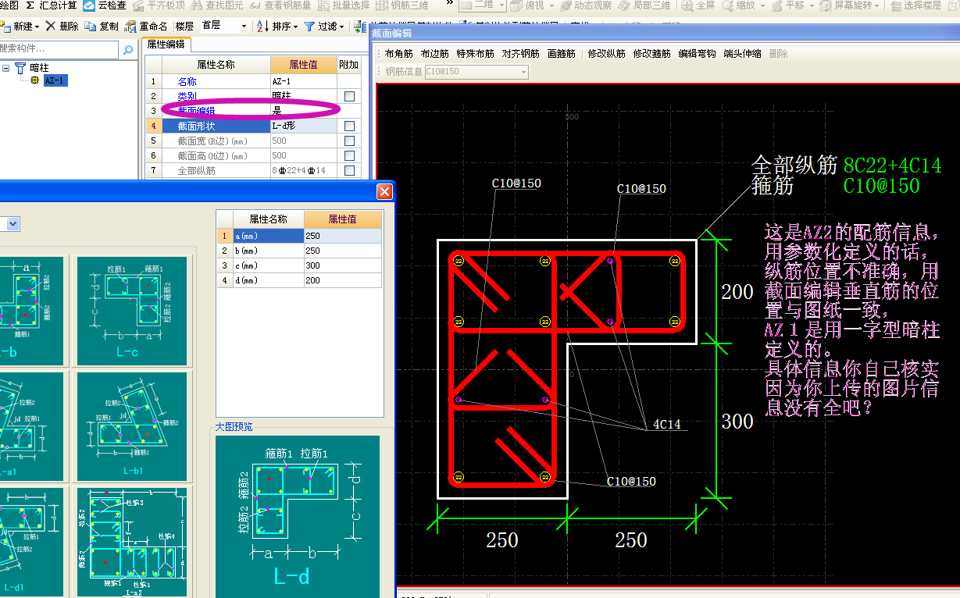
Task: Select AZ-1 in component tree
Action: coord(55,80)
